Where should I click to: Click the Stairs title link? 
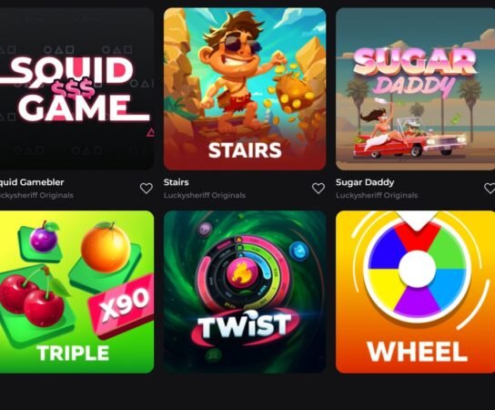pos(177,182)
